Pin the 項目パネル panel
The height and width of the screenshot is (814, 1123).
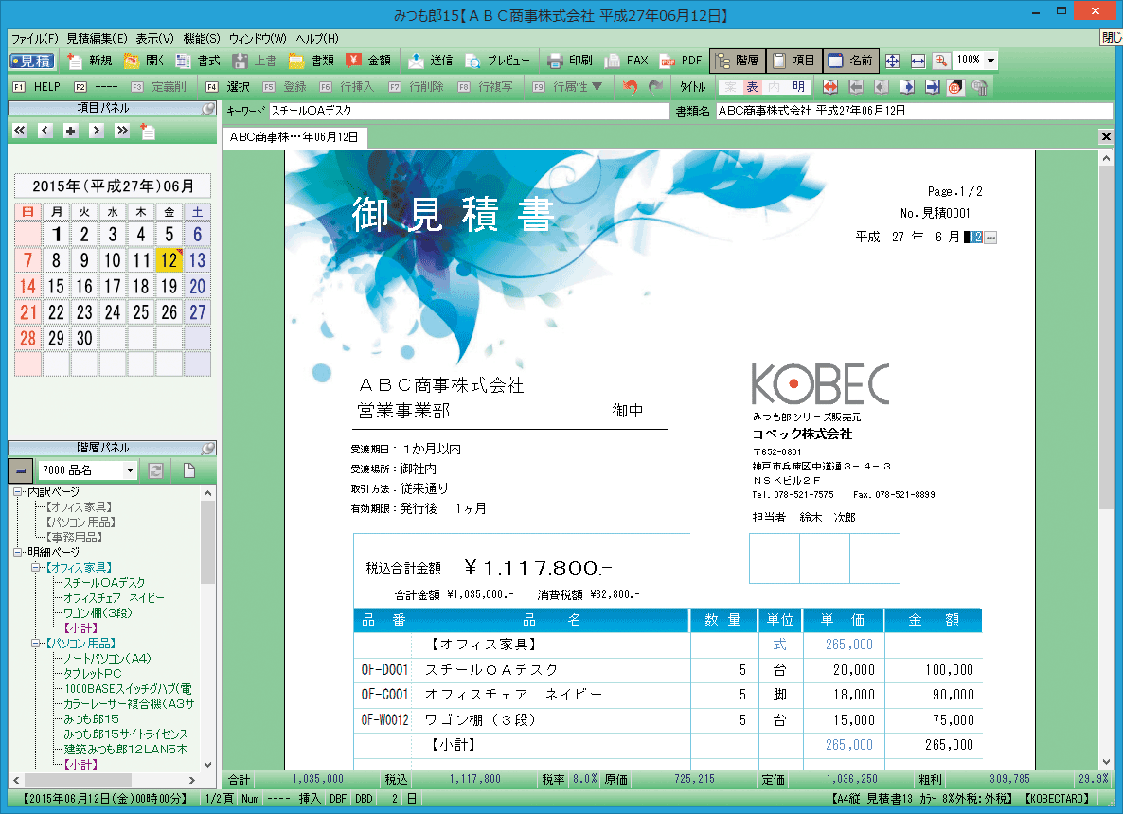tap(208, 108)
